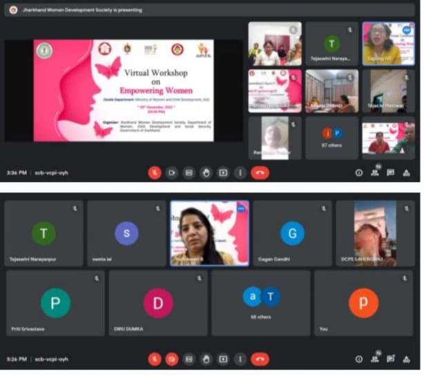The image size is (424, 378).
Task: Open meeting details info icon in top meeting
Action: pyautogui.click(x=358, y=172)
